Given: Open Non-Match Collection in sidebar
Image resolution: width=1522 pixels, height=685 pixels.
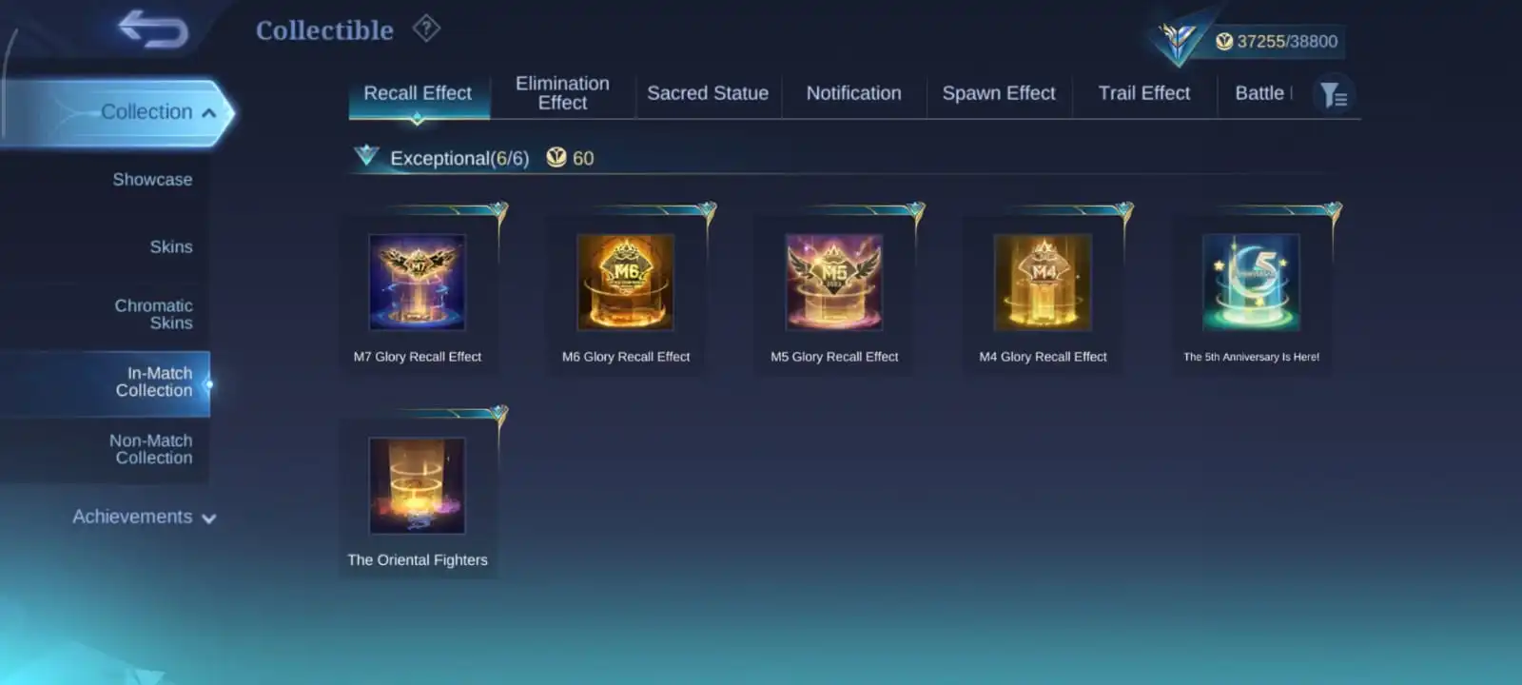Looking at the screenshot, I should tap(150, 449).
